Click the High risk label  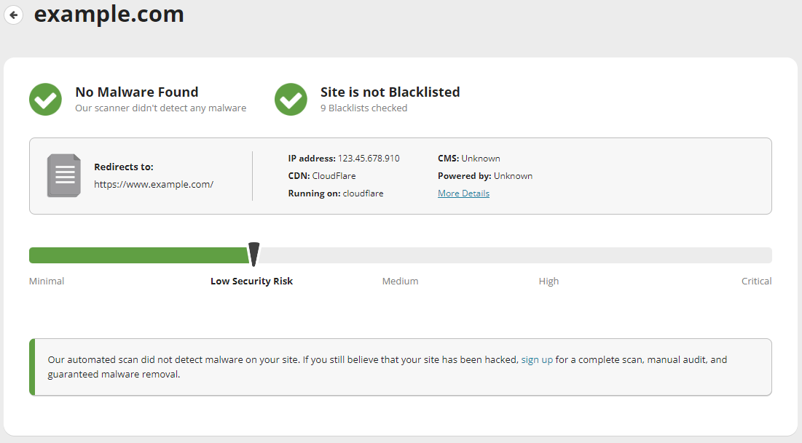[x=549, y=281]
